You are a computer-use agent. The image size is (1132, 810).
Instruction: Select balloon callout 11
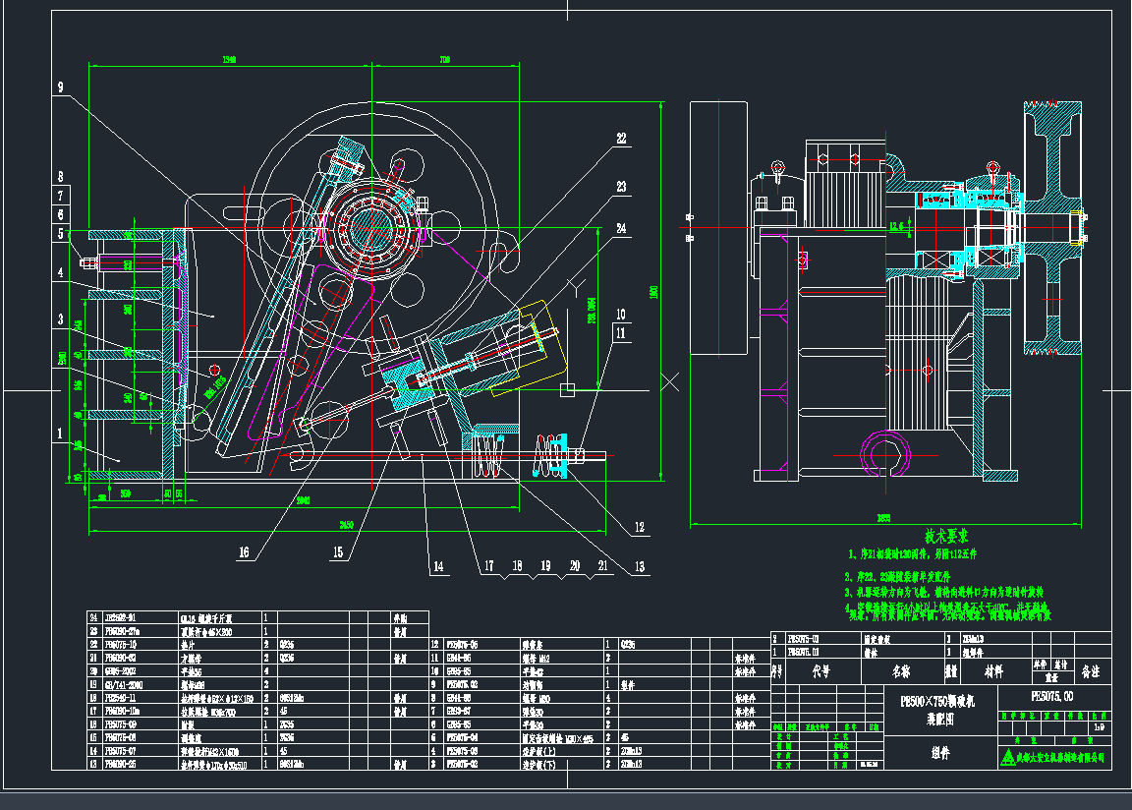coord(620,333)
